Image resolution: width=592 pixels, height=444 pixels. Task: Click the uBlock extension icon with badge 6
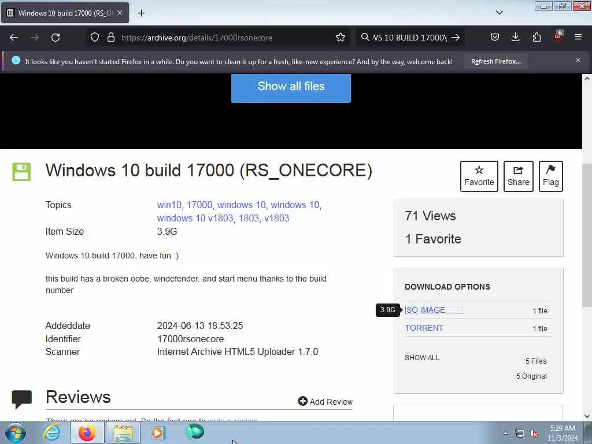pos(558,36)
